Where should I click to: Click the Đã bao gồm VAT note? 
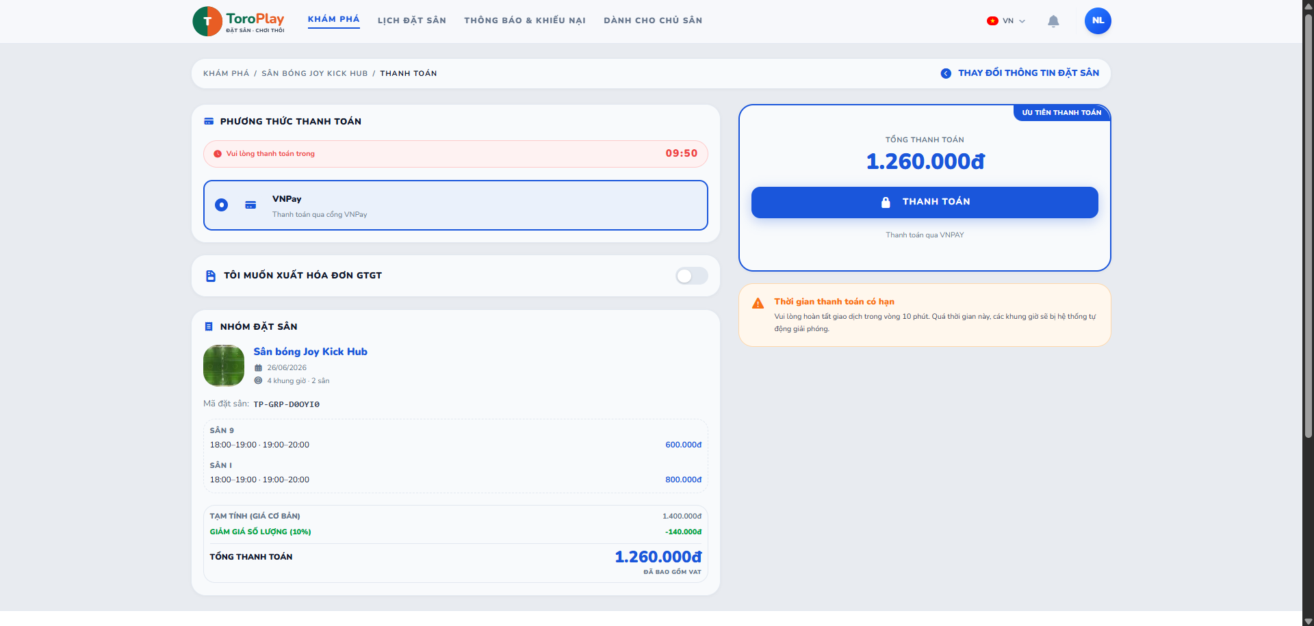672,572
